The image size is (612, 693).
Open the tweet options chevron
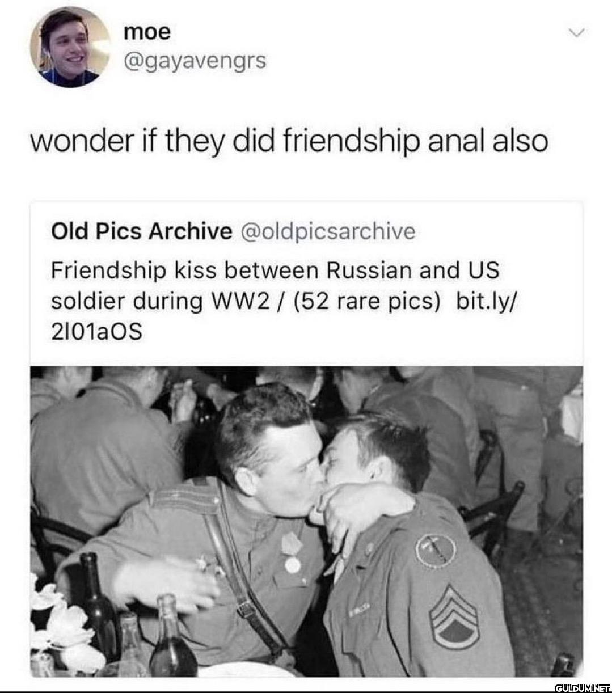point(576,33)
